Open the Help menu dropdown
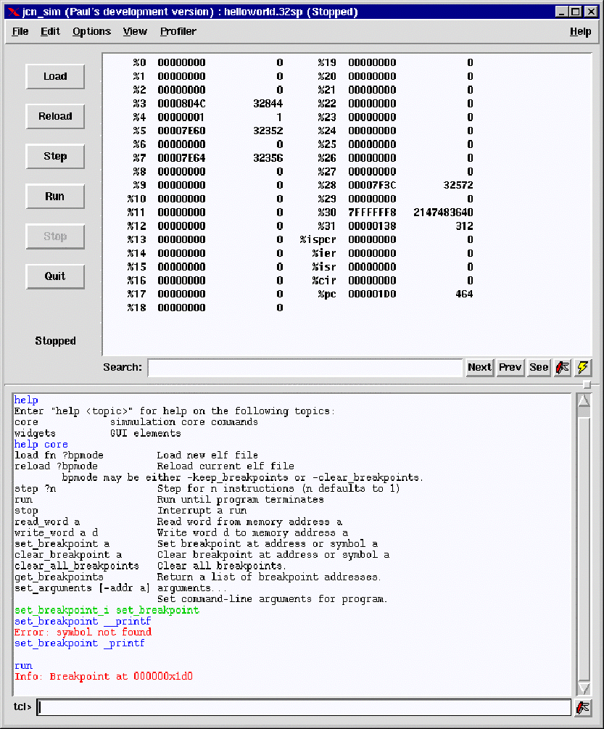 pos(580,31)
